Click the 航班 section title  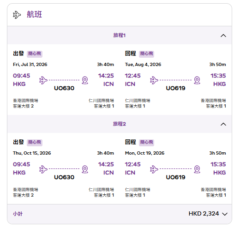tap(34, 14)
